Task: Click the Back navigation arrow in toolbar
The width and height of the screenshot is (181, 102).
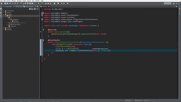Action: 64,3
